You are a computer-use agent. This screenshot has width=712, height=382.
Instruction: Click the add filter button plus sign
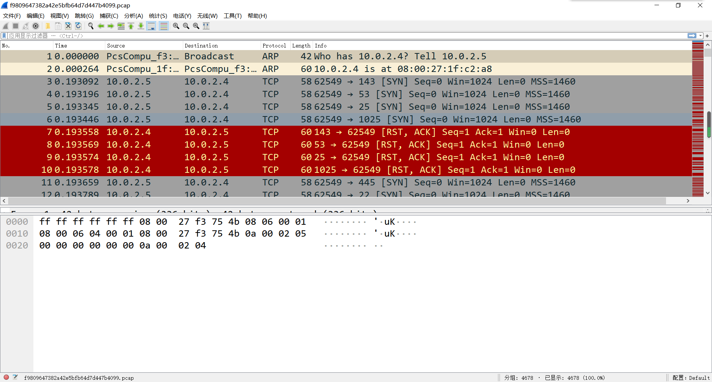pos(707,36)
